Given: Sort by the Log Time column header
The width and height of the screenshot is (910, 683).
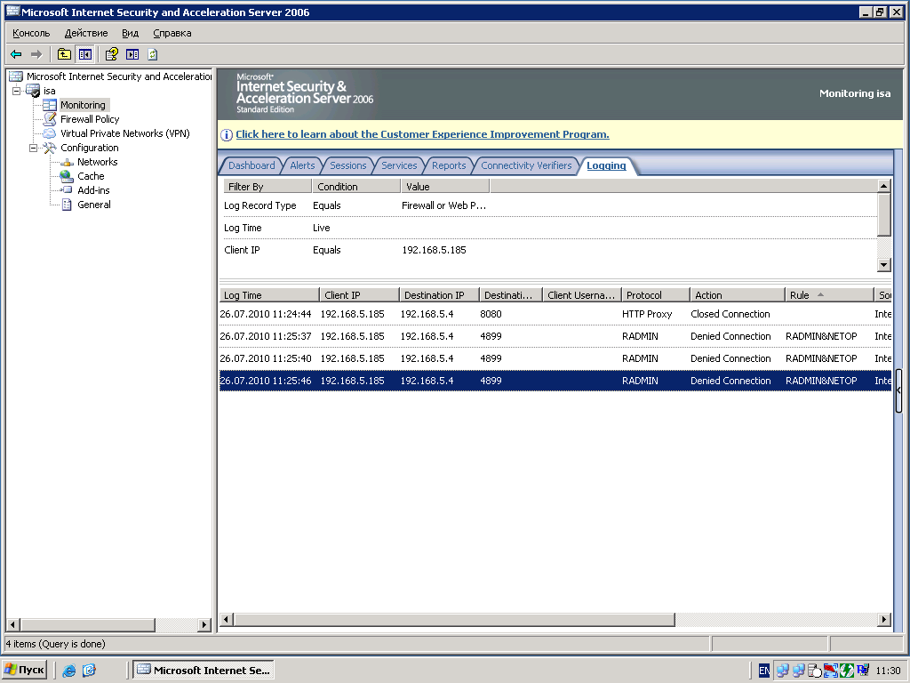Looking at the screenshot, I should [x=269, y=295].
